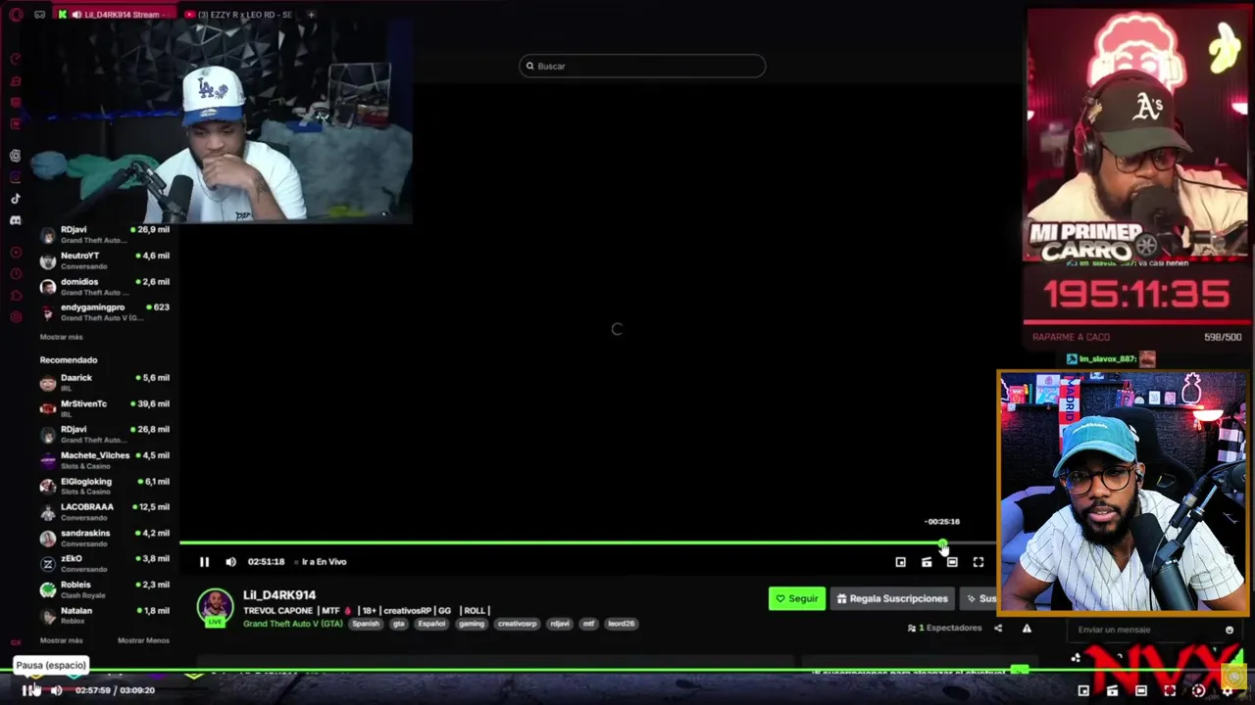Open sandraskins recommended channel
Viewport: 1255px width, 705px height.
pyautogui.click(x=104, y=538)
